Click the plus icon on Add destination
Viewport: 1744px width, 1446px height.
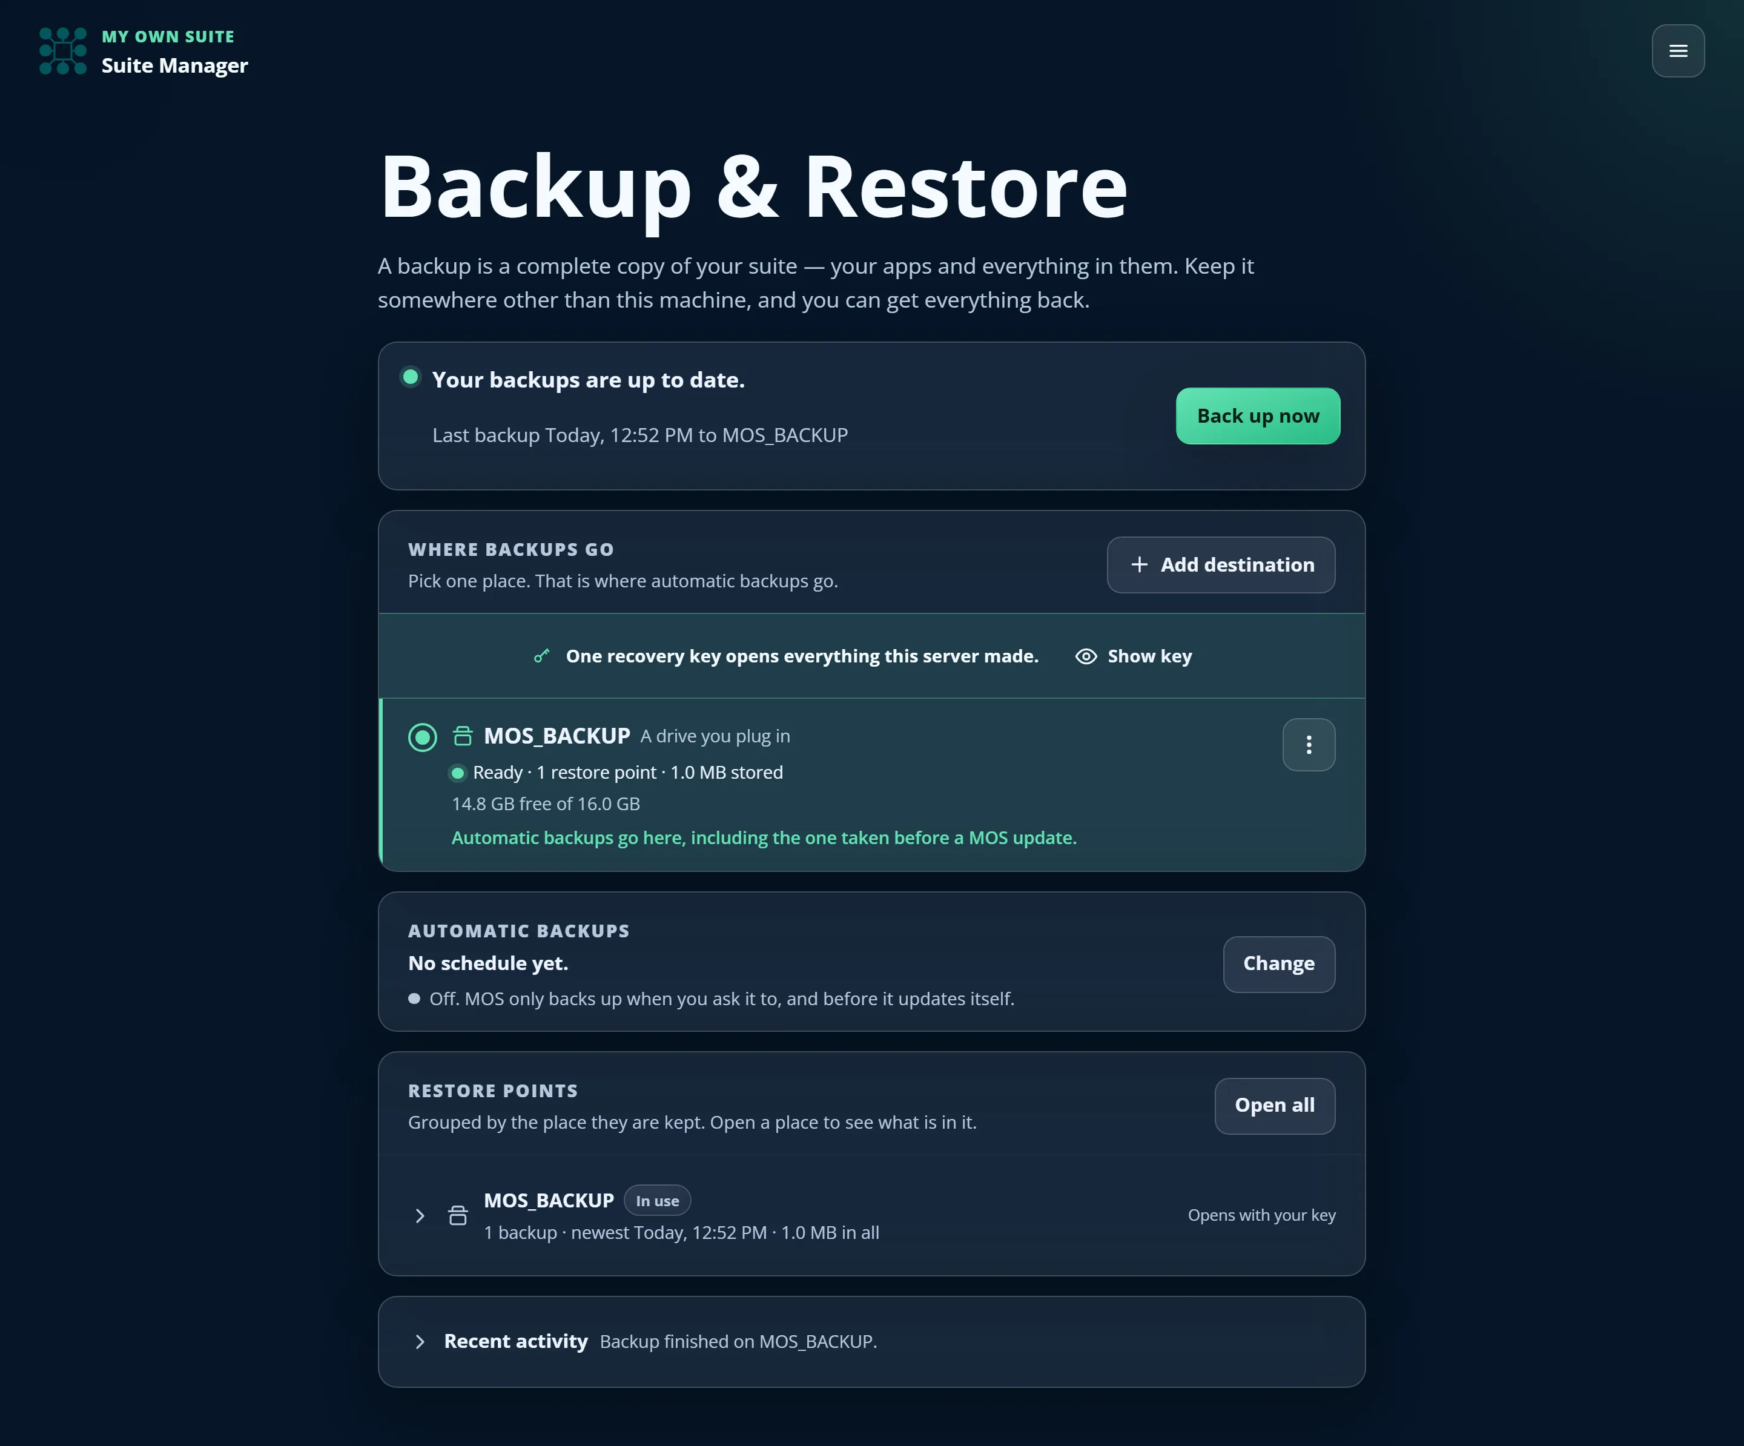(1140, 565)
